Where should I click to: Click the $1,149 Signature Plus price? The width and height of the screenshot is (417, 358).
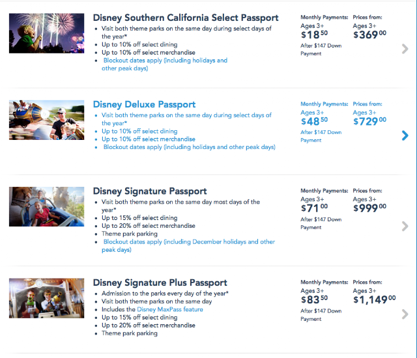click(x=374, y=299)
